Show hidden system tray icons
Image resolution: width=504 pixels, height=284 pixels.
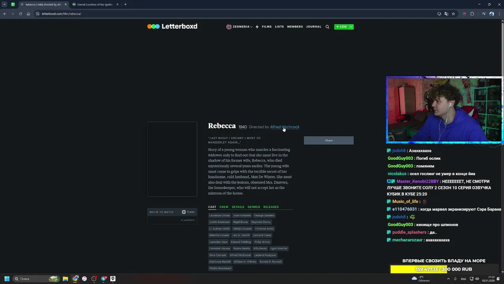(x=448, y=279)
